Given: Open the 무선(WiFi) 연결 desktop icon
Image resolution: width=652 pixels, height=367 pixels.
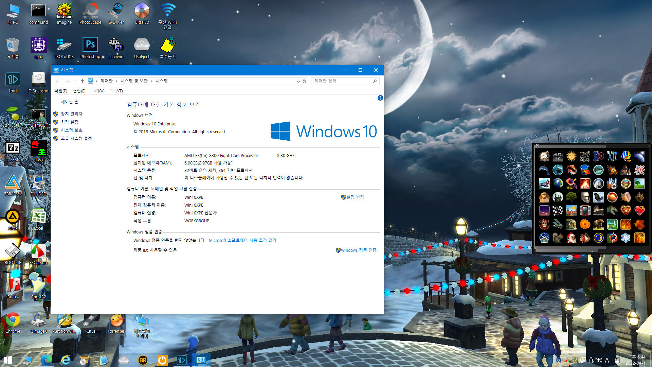Looking at the screenshot, I should pyautogui.click(x=168, y=16).
